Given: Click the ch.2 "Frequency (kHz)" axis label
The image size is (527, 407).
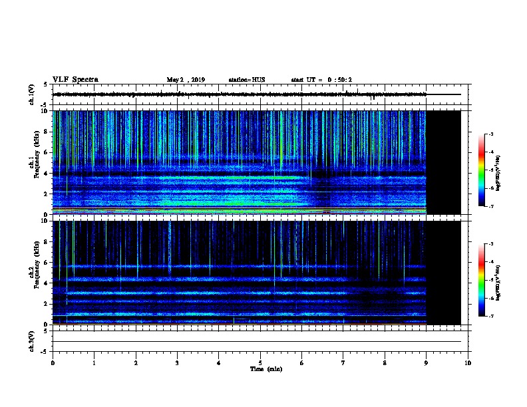Looking at the screenshot, I should [37, 265].
